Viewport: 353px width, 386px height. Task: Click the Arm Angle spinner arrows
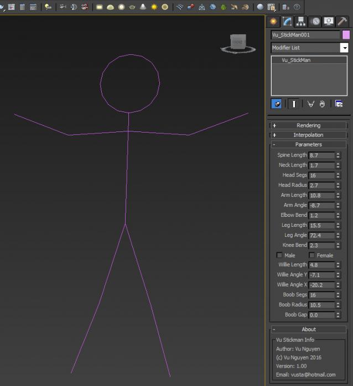click(x=338, y=205)
